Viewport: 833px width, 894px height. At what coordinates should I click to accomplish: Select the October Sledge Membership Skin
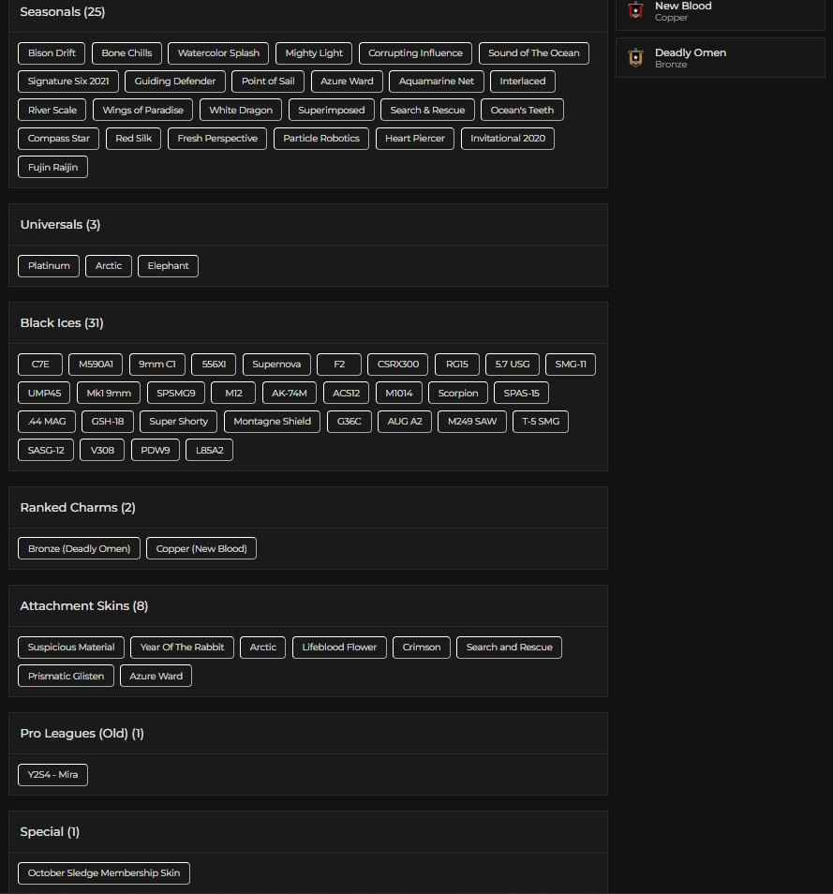click(x=103, y=872)
